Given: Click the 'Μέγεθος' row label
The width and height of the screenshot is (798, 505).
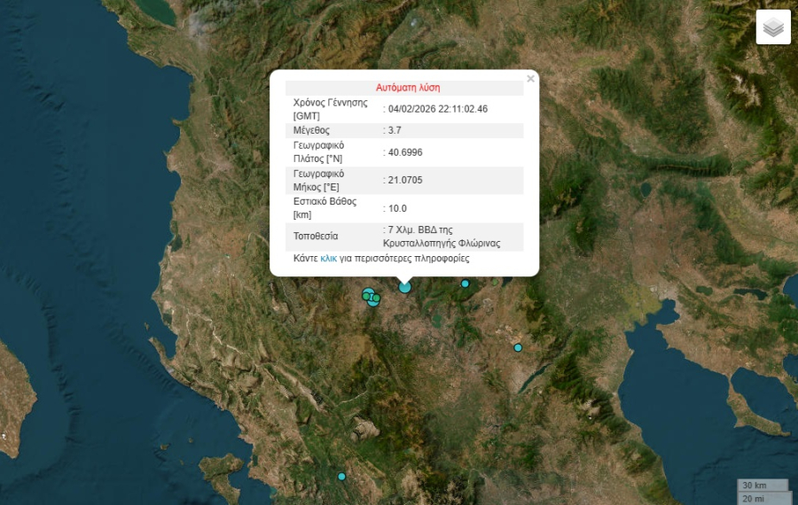Looking at the screenshot, I should coord(311,130).
